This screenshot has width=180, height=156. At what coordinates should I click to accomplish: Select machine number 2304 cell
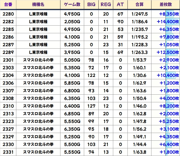8,75
